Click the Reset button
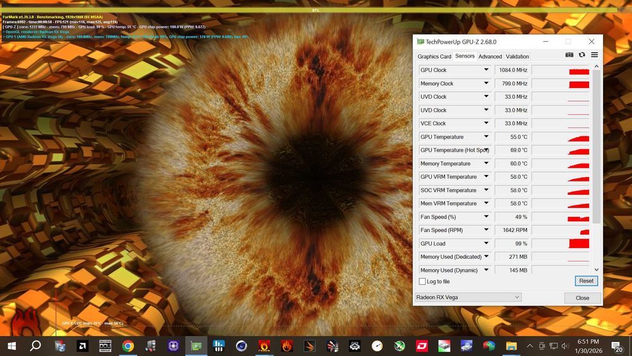632x356 pixels. tap(586, 281)
